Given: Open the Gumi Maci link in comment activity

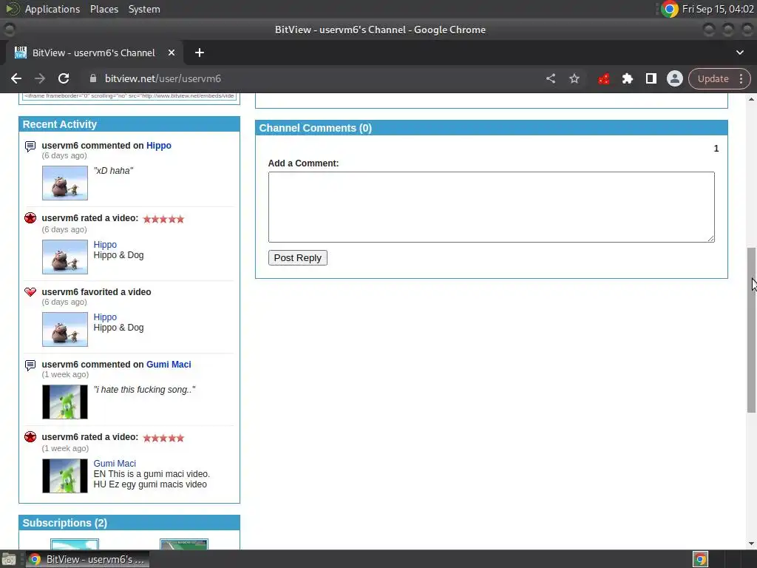Looking at the screenshot, I should (169, 364).
